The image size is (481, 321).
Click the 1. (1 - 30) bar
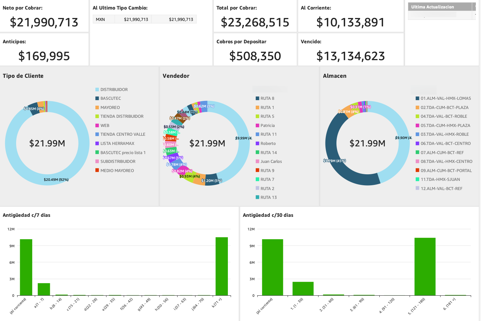pyautogui.click(x=303, y=288)
